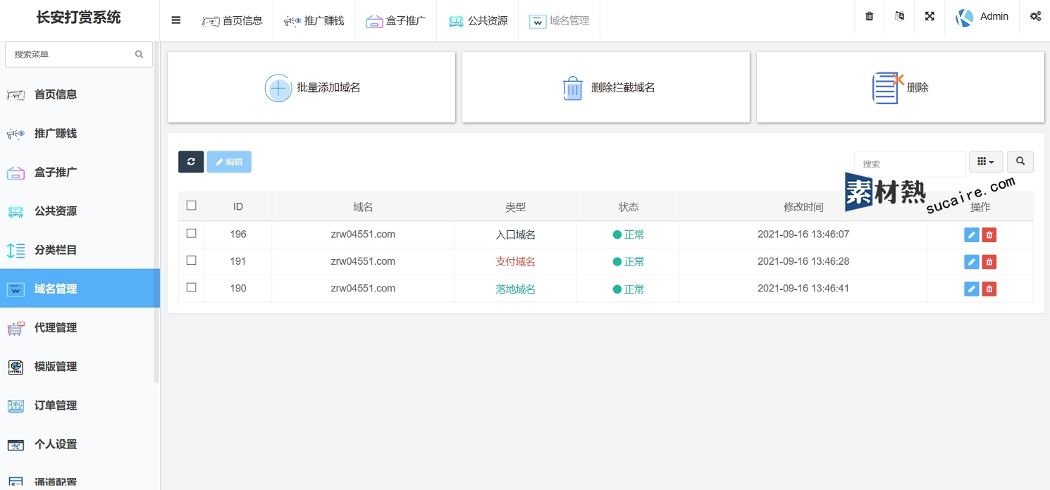Open 订单管理 in the sidebar

tap(80, 405)
